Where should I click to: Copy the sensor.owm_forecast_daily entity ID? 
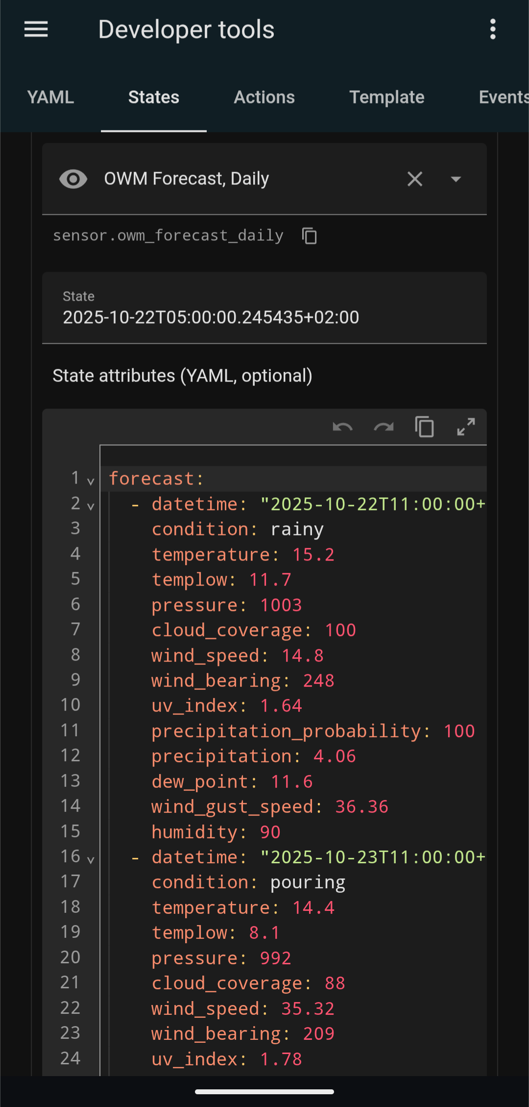[310, 236]
